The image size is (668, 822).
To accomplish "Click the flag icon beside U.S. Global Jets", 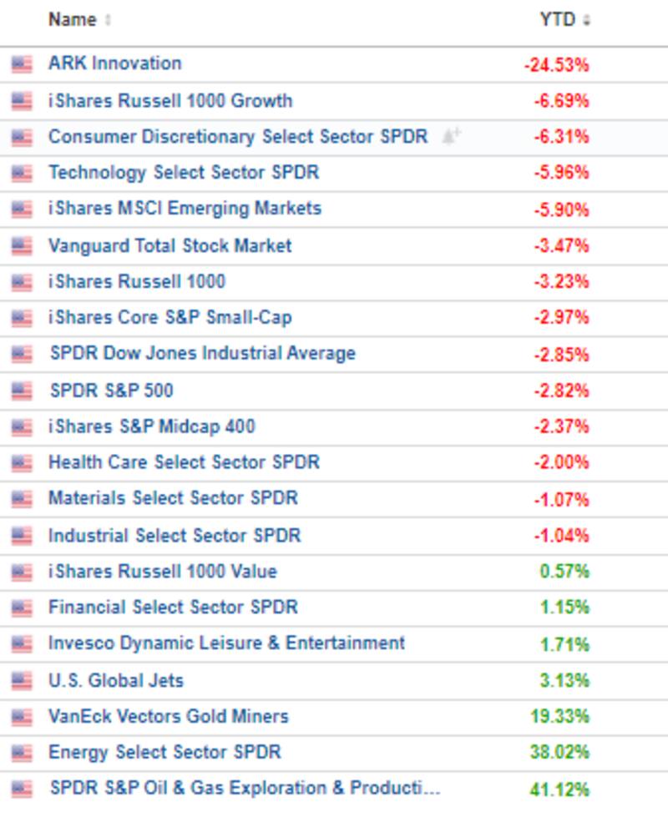I will [22, 681].
